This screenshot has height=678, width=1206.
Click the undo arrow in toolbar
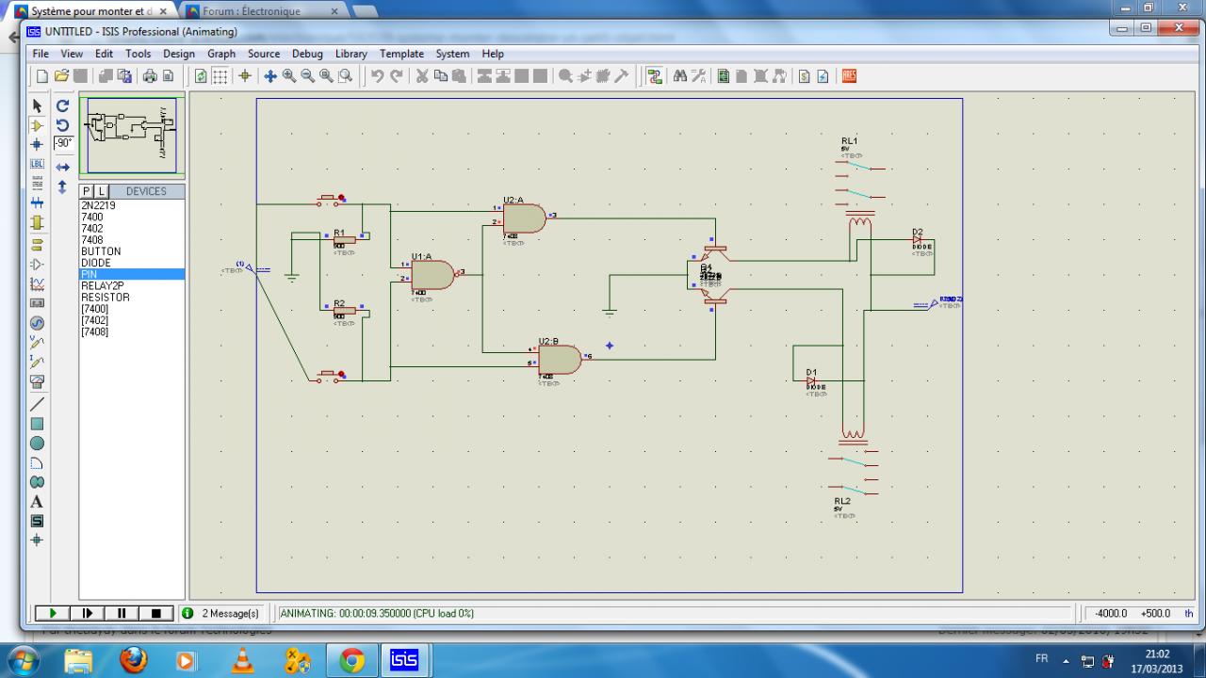[377, 76]
